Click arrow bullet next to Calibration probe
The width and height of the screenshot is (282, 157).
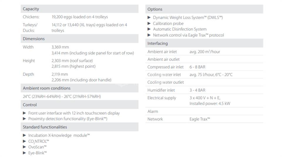click(x=149, y=23)
